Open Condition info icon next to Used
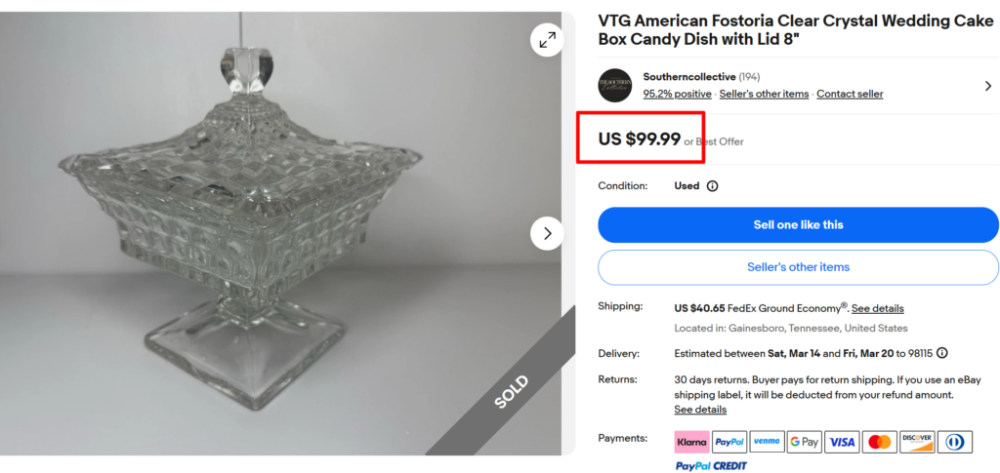 (712, 186)
